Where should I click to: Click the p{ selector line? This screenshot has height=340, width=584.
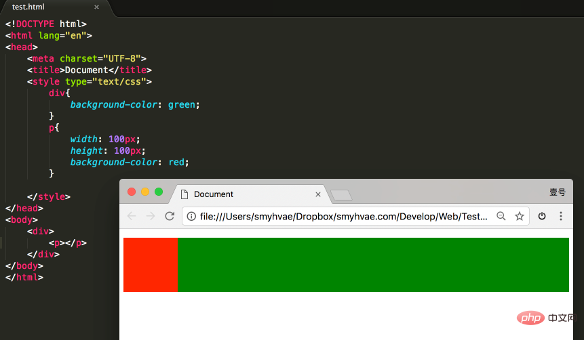(x=54, y=127)
